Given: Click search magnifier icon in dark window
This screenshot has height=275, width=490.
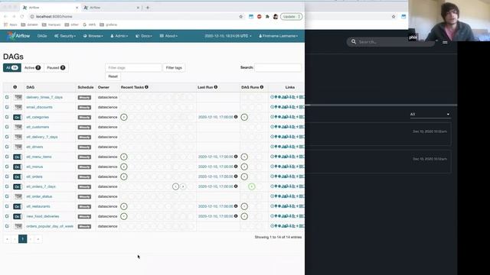Looking at the screenshot, I should coord(354,41).
